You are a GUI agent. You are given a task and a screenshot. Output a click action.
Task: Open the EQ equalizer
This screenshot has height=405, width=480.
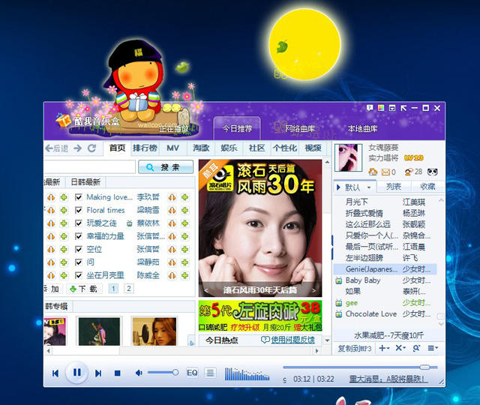click(x=192, y=373)
